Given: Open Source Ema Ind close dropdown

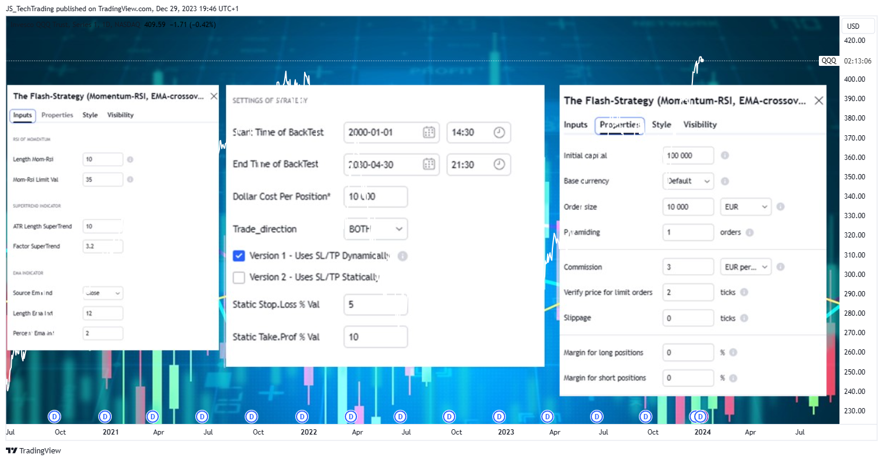Looking at the screenshot, I should point(103,292).
